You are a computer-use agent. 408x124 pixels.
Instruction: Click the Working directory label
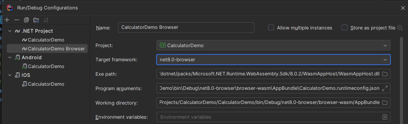tap(117, 103)
